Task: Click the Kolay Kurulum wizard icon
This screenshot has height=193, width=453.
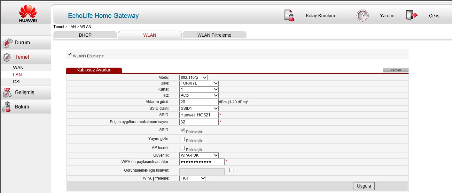Action: pos(289,16)
